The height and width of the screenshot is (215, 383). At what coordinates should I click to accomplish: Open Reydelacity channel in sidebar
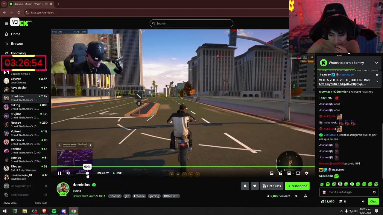(x=25, y=89)
